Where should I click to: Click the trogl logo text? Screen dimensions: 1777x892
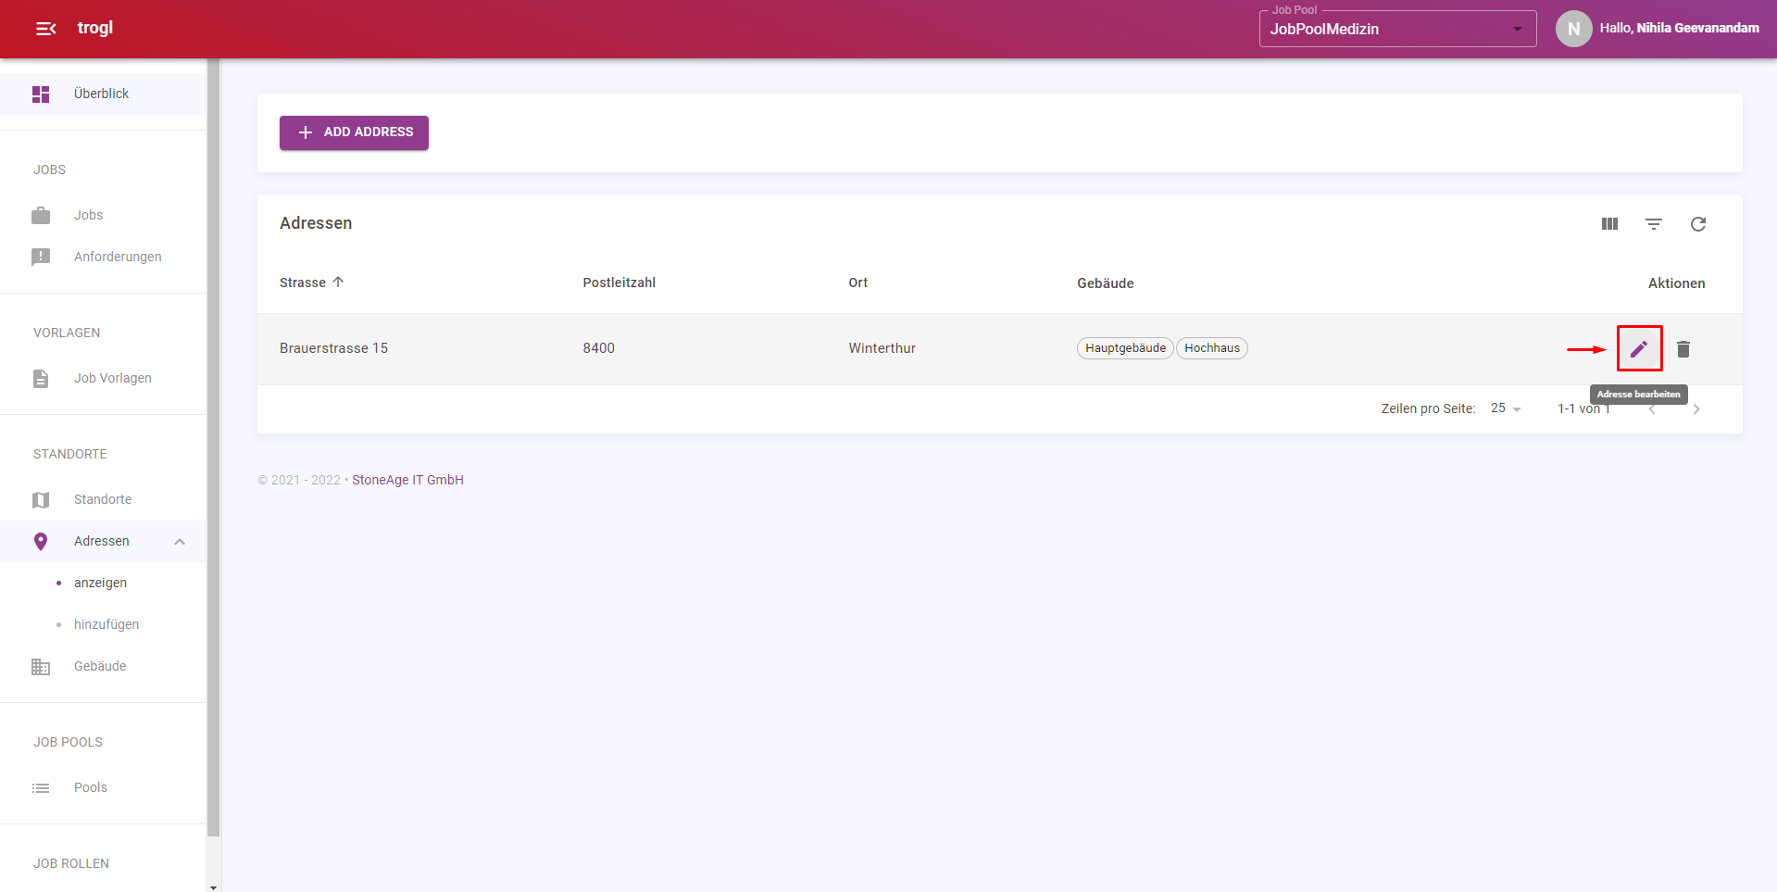click(95, 28)
